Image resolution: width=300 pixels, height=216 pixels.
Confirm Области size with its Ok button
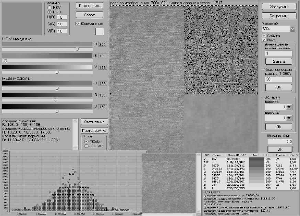pyautogui.click(x=279, y=127)
